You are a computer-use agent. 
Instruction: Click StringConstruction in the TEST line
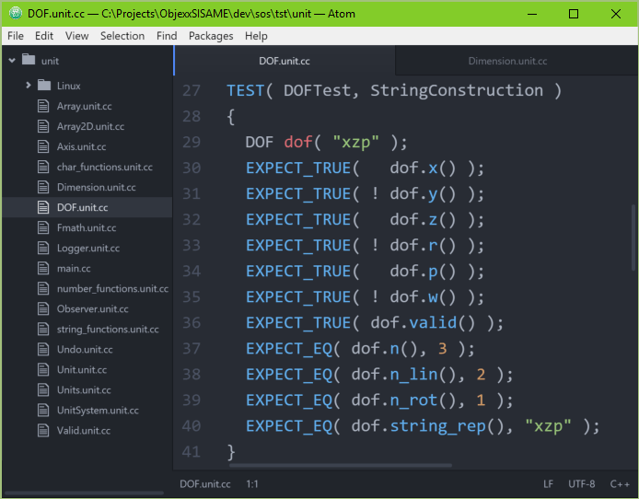(457, 90)
